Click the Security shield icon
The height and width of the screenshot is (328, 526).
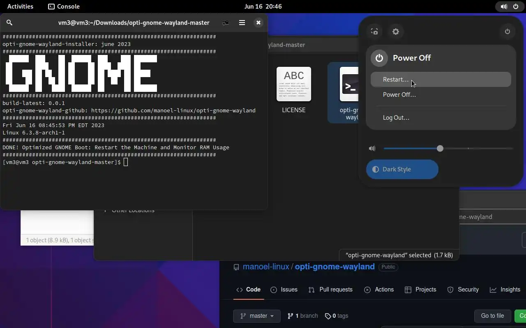tap(450, 290)
